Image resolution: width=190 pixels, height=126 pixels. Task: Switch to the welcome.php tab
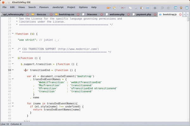[x=117, y=14]
